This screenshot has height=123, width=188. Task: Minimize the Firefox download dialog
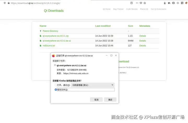tap(107, 55)
